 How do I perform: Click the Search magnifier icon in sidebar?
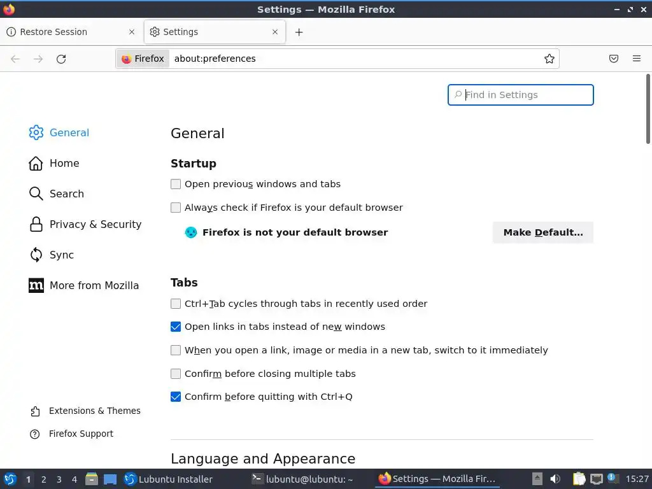(x=36, y=194)
